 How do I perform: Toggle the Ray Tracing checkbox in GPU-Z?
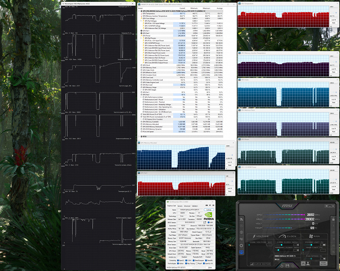coord(186,262)
